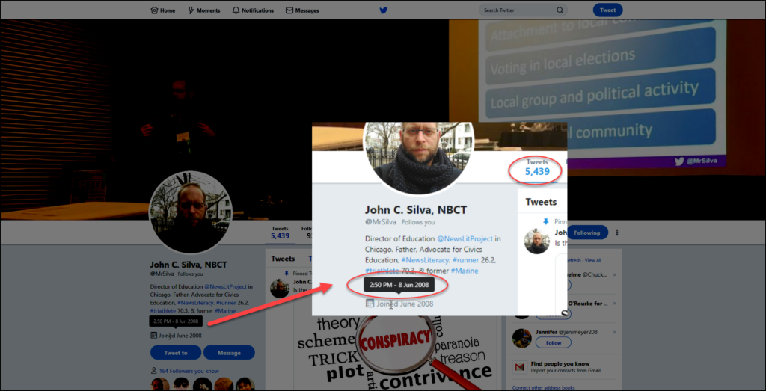Click the Twitter bird logo
This screenshot has height=391, width=766.
(383, 10)
